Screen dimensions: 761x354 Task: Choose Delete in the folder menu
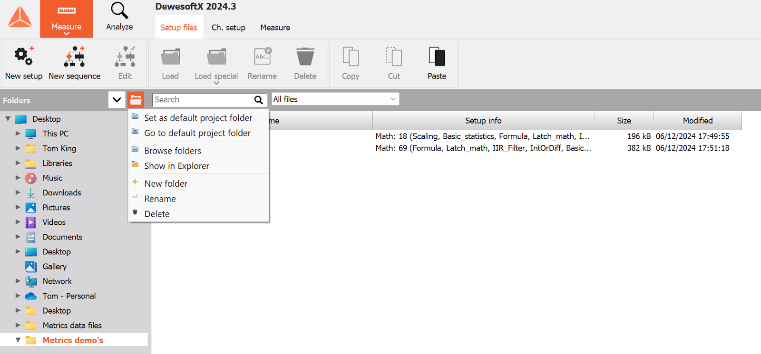tap(198, 214)
